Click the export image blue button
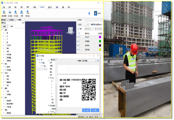The width and height of the screenshot is (174, 120). tap(95, 110)
